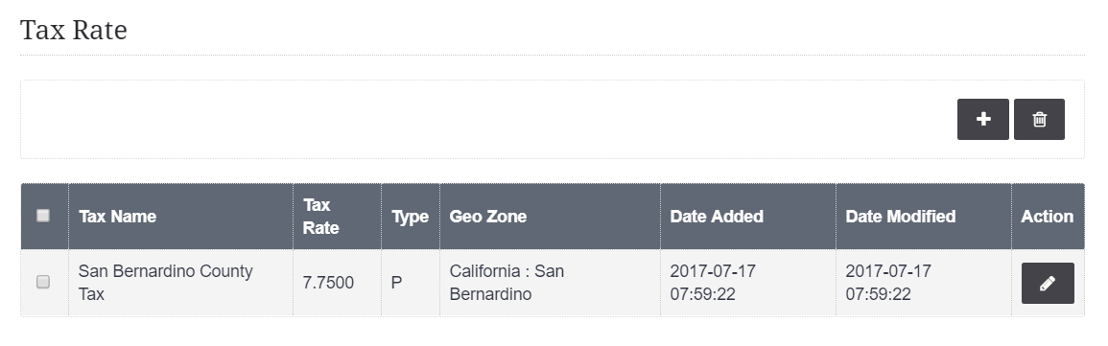Click the Date Modified column header
1108x346 pixels.
[x=900, y=216]
